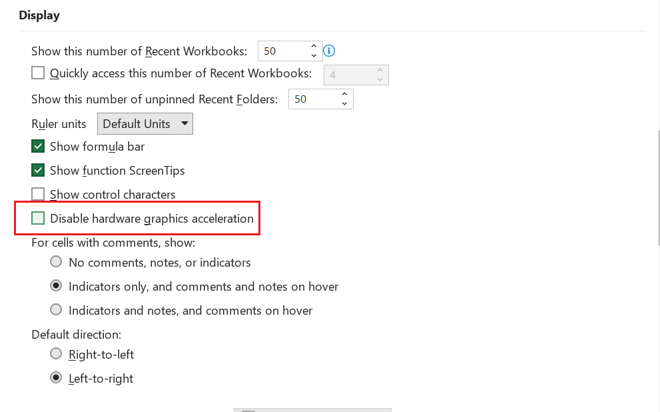The width and height of the screenshot is (660, 412).
Task: Uncheck Show function ScreenTips
Action: click(x=38, y=170)
